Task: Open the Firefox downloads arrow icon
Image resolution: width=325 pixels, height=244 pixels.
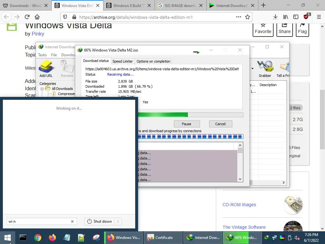Action: 275,17
